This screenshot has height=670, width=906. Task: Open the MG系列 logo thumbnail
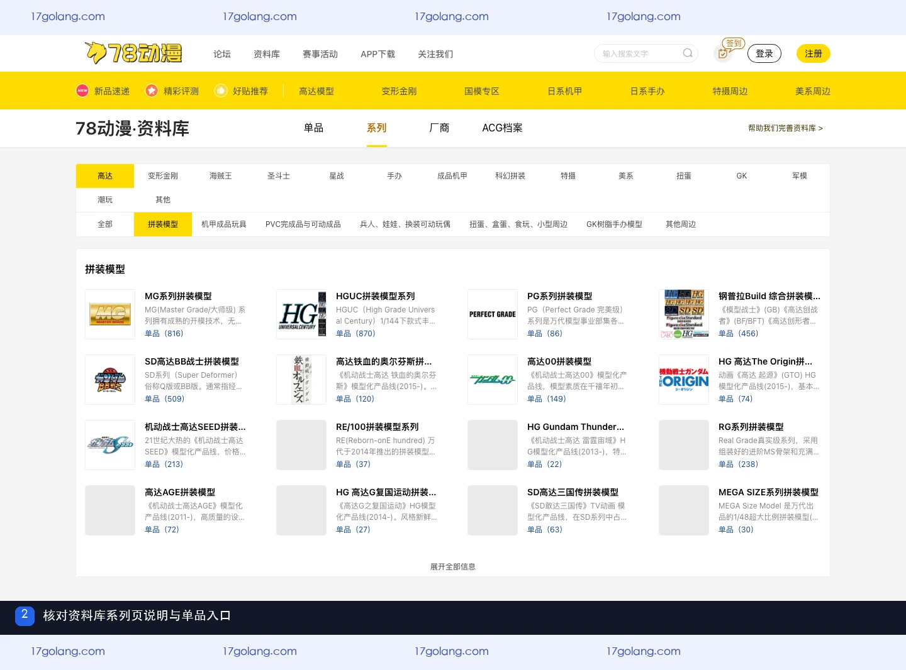coord(110,314)
